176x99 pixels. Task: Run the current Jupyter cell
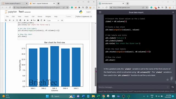pyautogui.click(x=33, y=20)
